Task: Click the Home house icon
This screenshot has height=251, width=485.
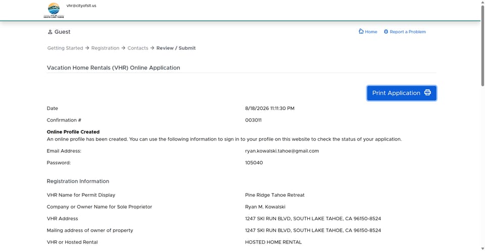Action: click(x=361, y=31)
